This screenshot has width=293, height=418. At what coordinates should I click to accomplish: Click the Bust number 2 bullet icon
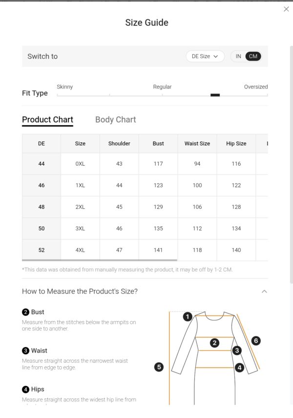[x=25, y=312]
